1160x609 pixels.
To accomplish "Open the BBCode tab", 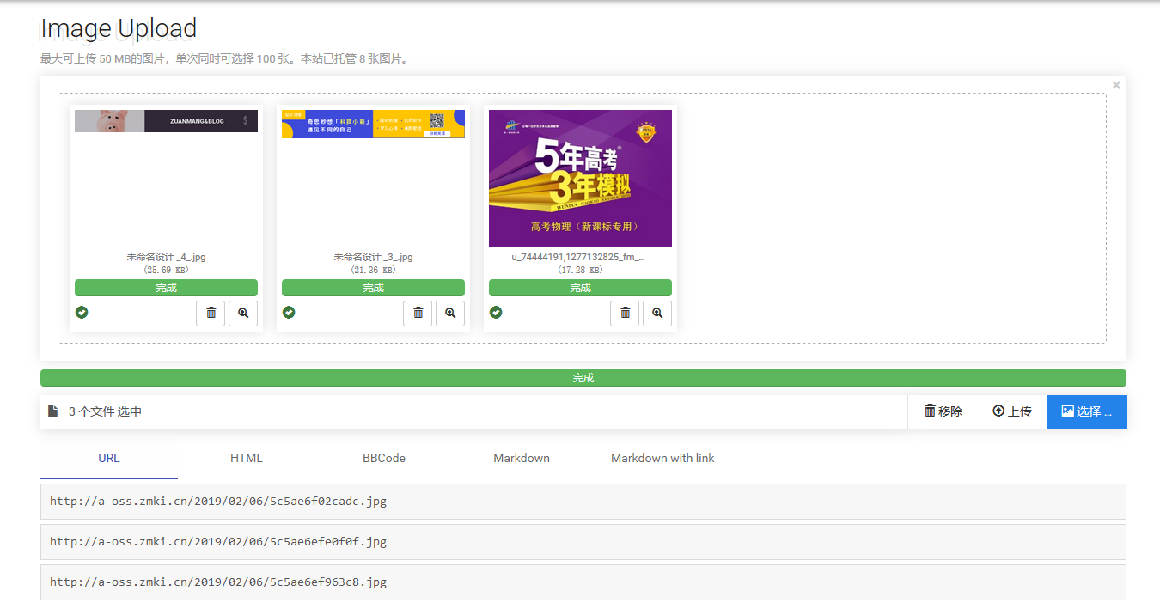I will (x=384, y=458).
